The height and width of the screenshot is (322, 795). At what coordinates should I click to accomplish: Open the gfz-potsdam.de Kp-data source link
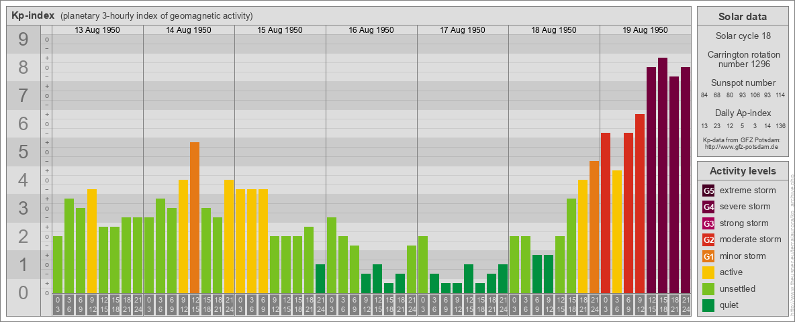pyautogui.click(x=743, y=147)
